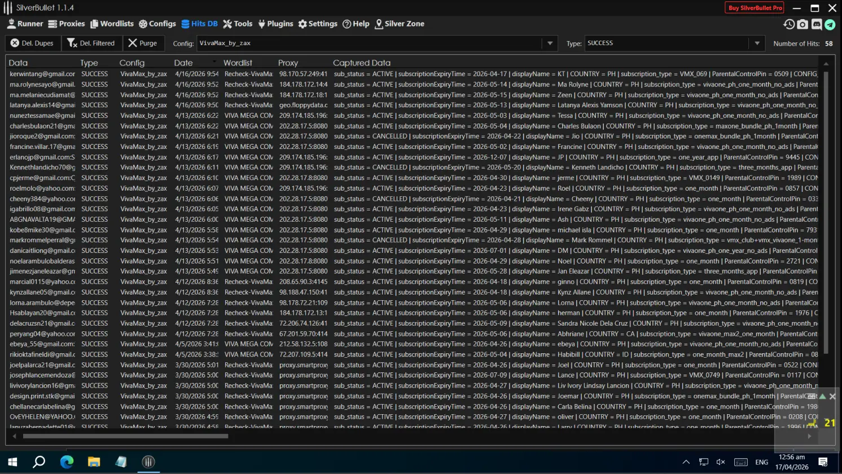Open the Settings tab
The width and height of the screenshot is (842, 474).
pyautogui.click(x=318, y=24)
